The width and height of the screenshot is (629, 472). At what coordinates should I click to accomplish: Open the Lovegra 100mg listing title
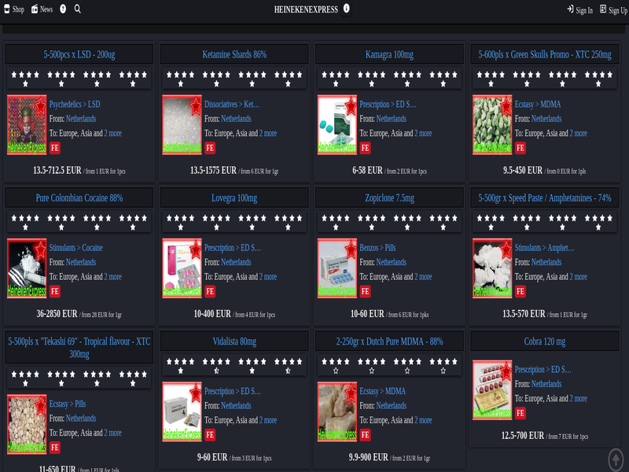234,198
